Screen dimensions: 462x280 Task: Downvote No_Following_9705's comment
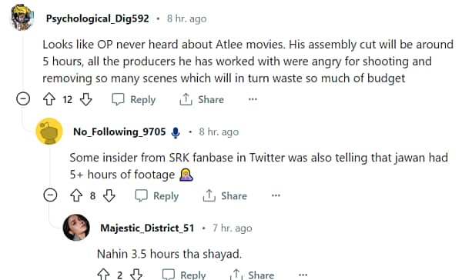tap(109, 195)
